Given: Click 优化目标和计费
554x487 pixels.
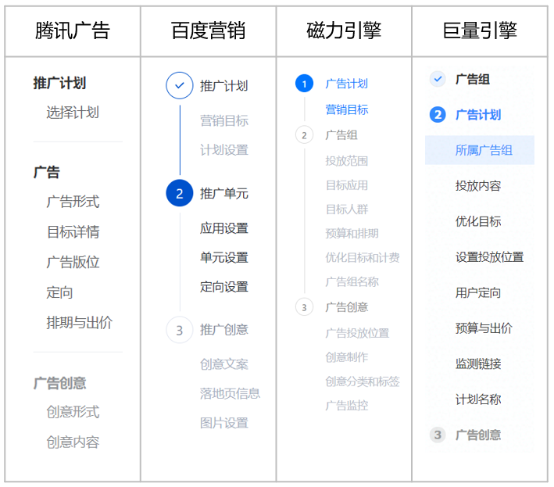Looking at the screenshot, I should tap(363, 258).
